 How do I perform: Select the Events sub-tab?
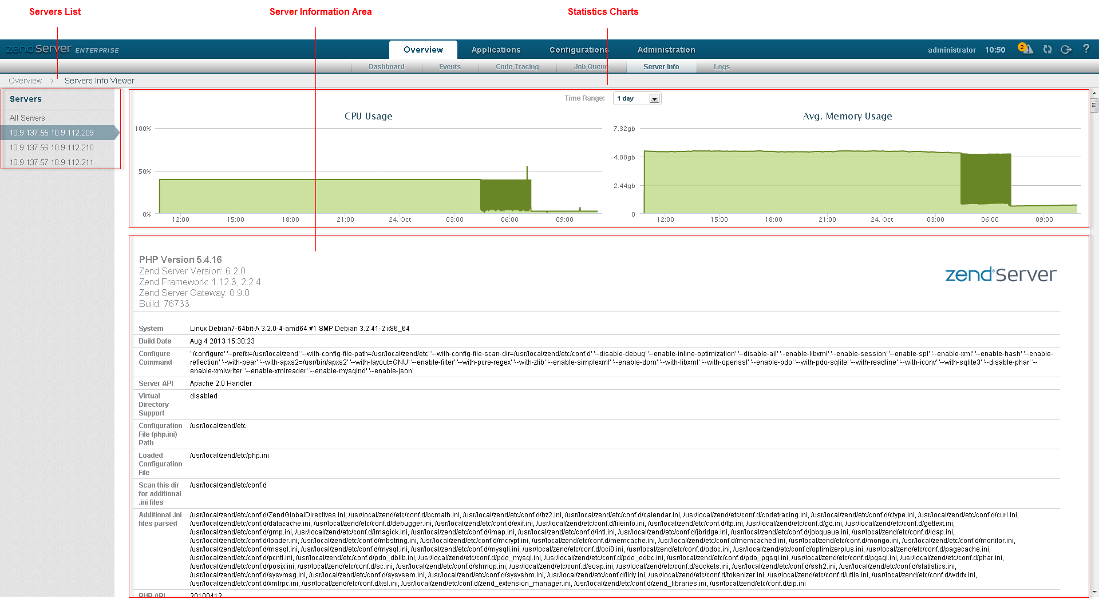point(450,67)
